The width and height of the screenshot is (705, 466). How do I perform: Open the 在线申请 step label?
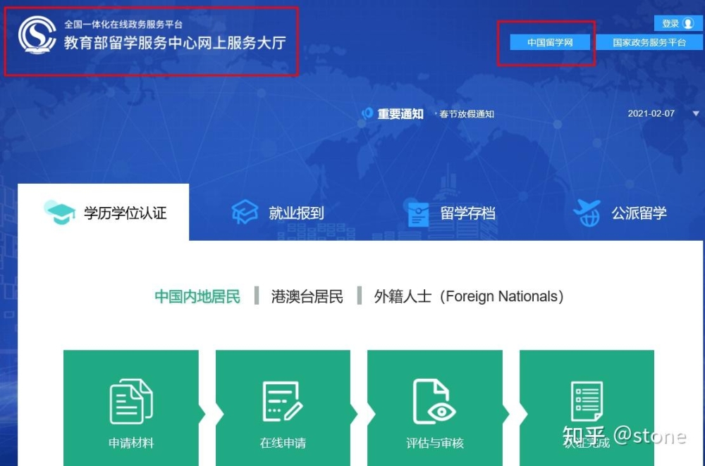[283, 443]
